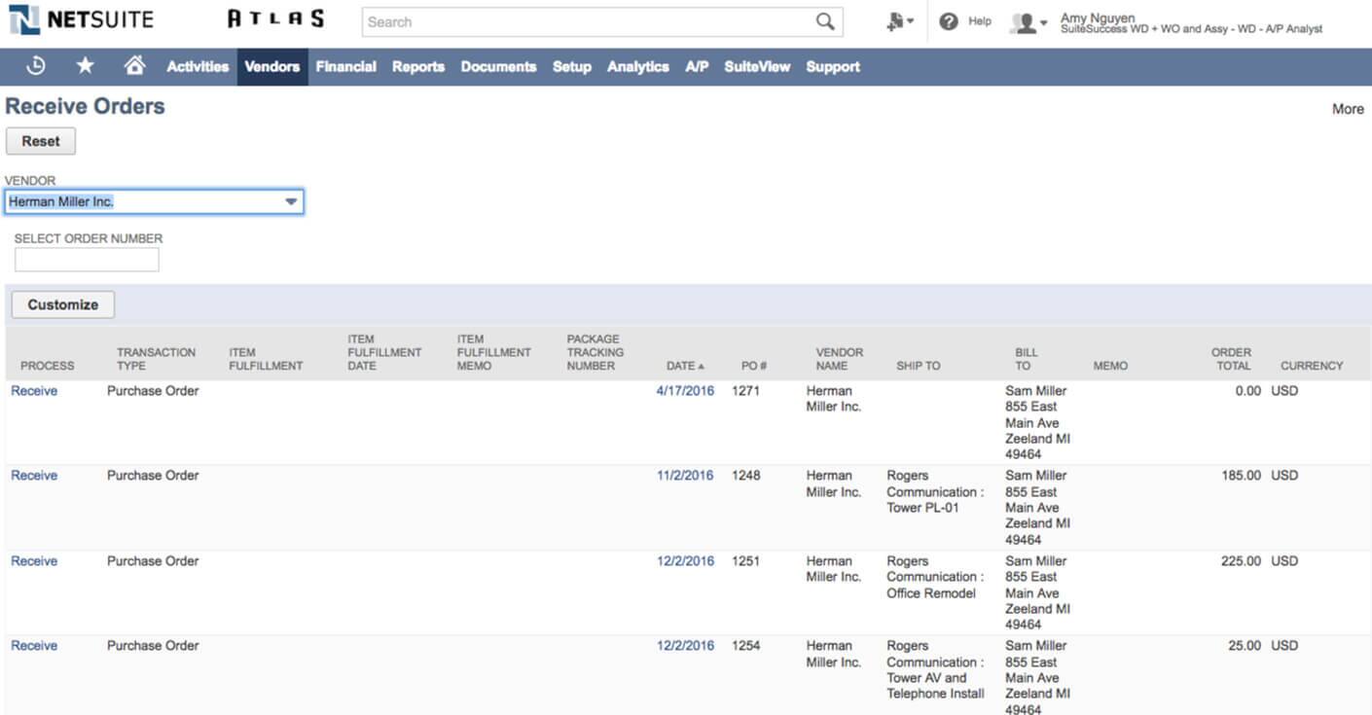This screenshot has width=1372, height=715.
Task: Select the PO number 1271 cell
Action: [746, 390]
